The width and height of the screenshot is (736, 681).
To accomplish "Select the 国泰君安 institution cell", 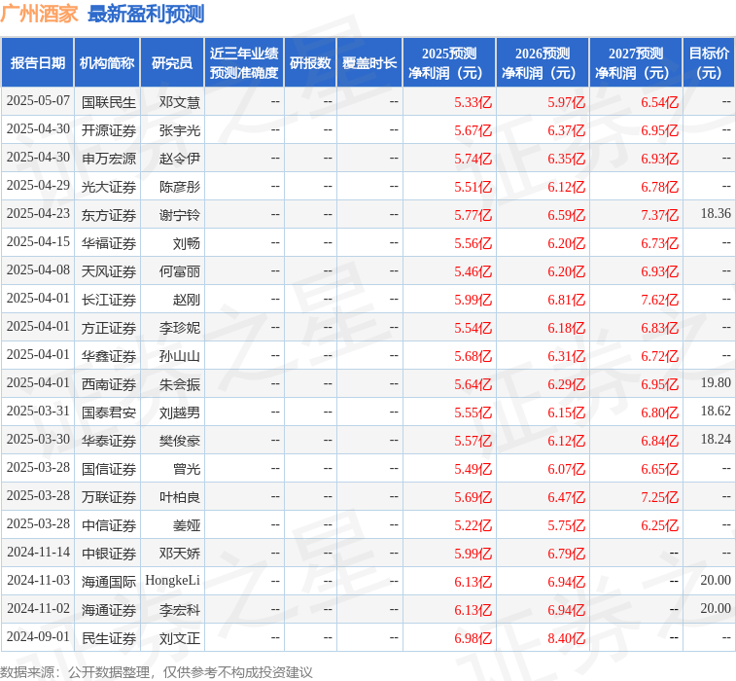I will 109,412.
